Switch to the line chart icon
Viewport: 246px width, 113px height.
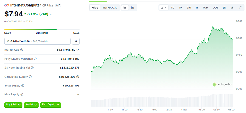[125, 7]
